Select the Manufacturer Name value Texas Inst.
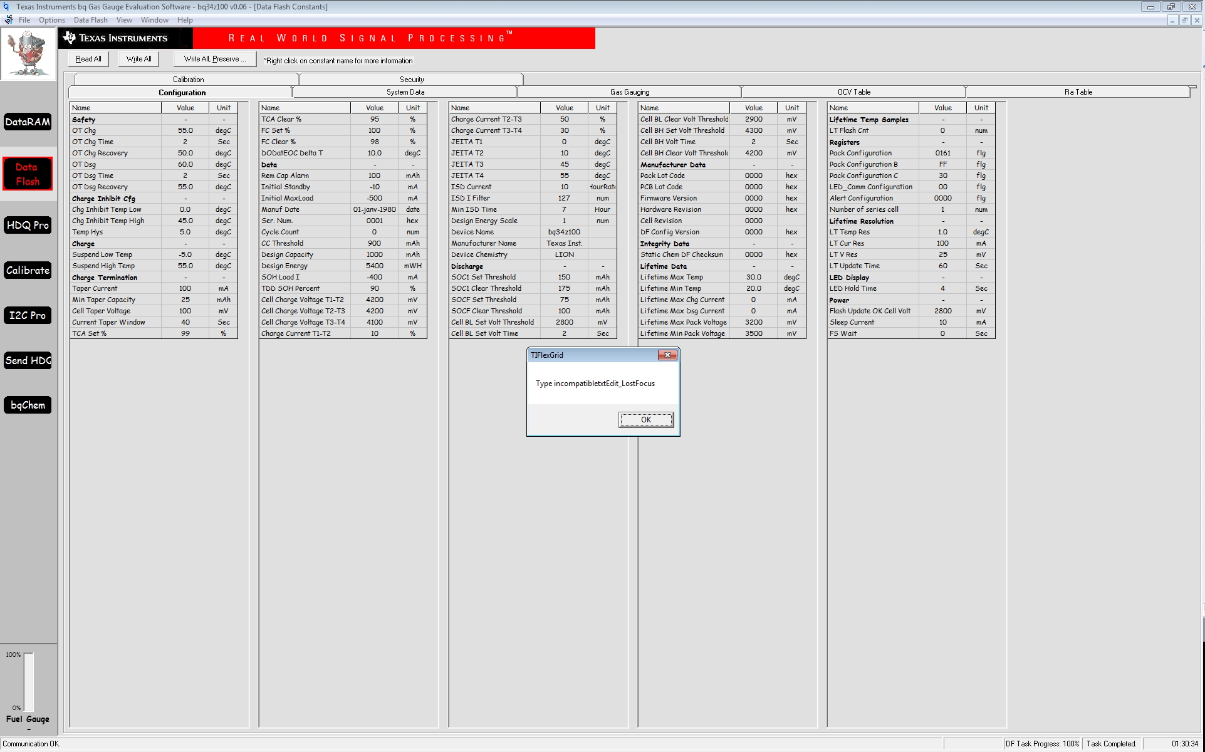The height and width of the screenshot is (752, 1205). coord(564,243)
